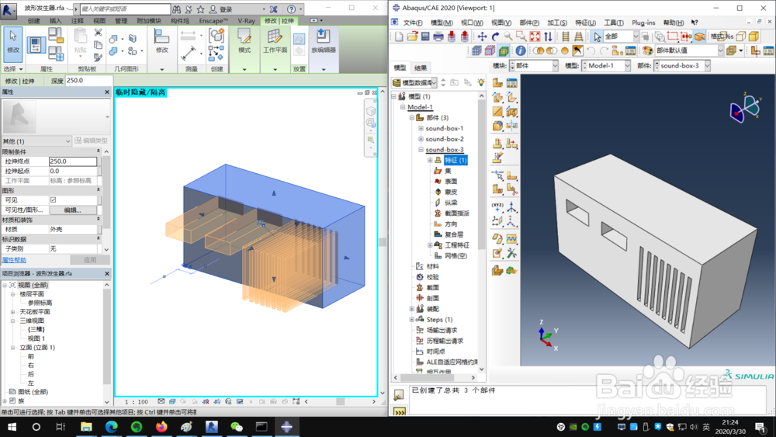Expand 天花板平面 in Revit project browser
Image resolution: width=776 pixels, height=437 pixels.
[13, 312]
